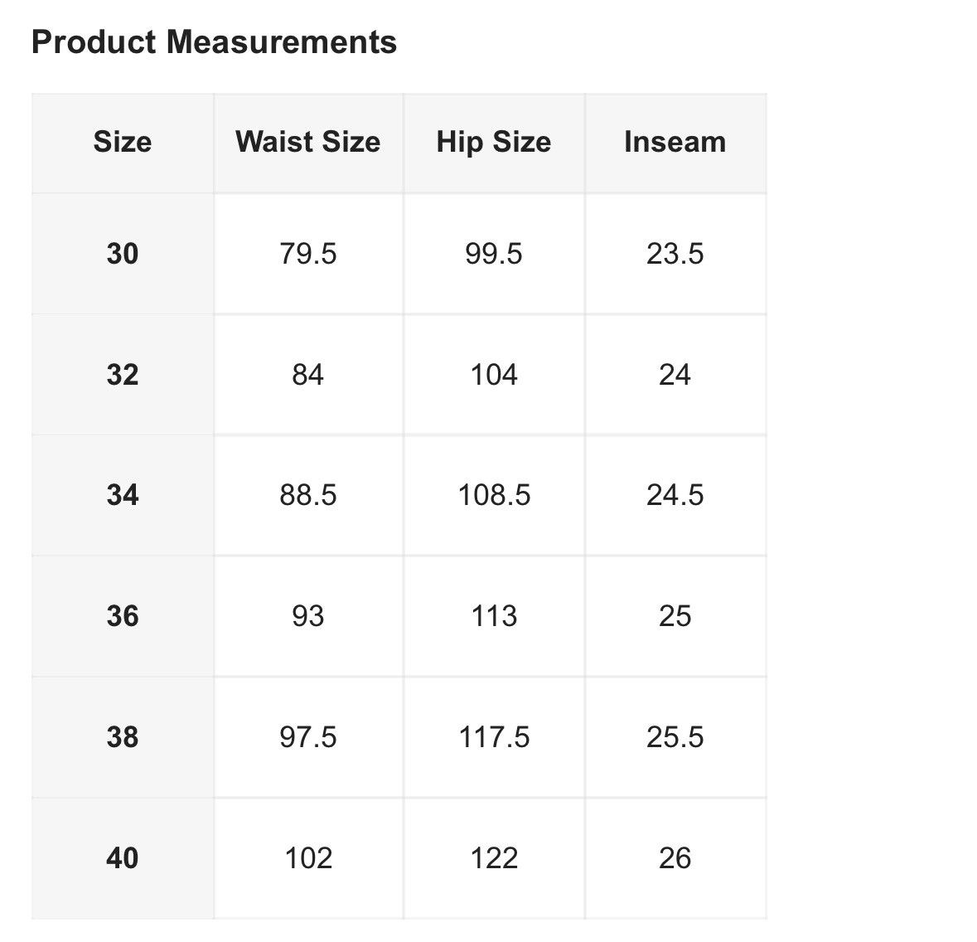Screen dimensions: 977x942
Task: Click the 102 waist size cell
Action: 308,858
